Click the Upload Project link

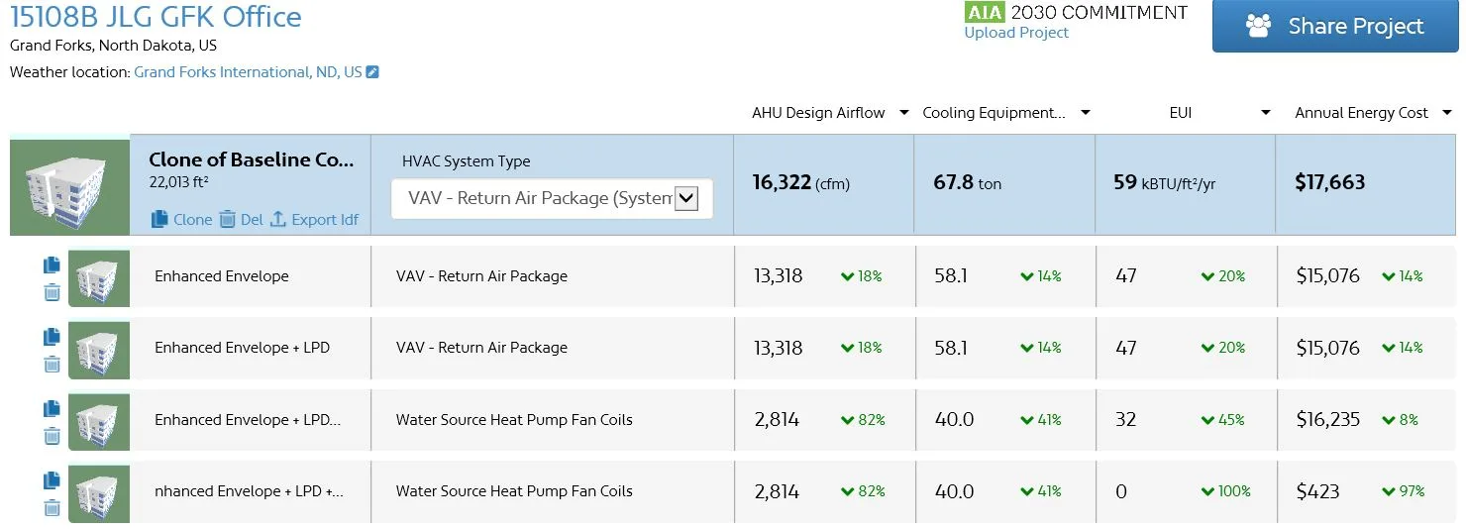pyautogui.click(x=1016, y=33)
